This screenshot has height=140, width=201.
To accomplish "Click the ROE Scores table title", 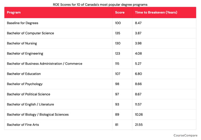I will coord(100,5).
